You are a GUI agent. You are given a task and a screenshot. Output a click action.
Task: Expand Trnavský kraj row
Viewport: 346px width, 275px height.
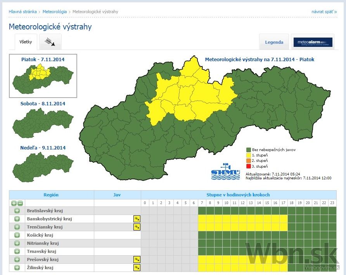pos(17,251)
